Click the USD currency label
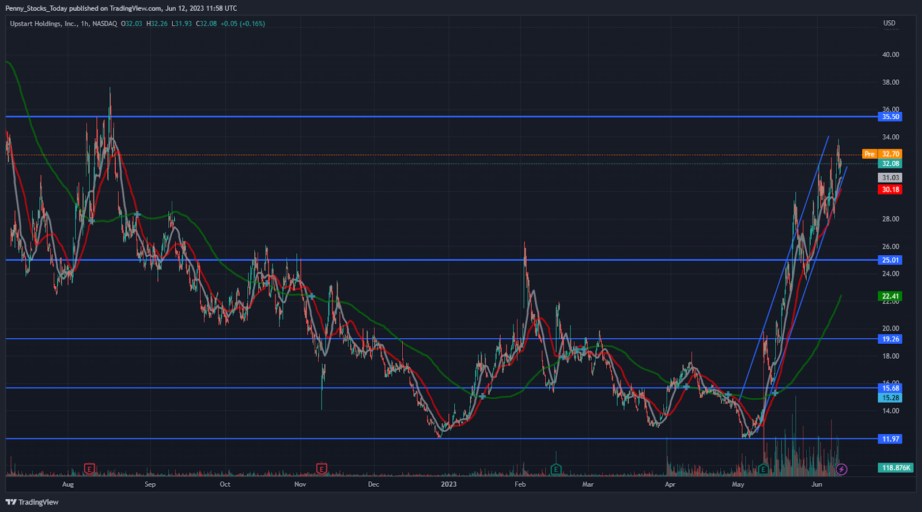This screenshot has width=922, height=512. [x=890, y=24]
